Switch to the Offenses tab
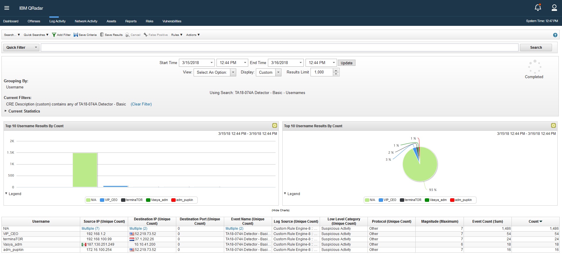The height and width of the screenshot is (255, 562). click(x=34, y=21)
